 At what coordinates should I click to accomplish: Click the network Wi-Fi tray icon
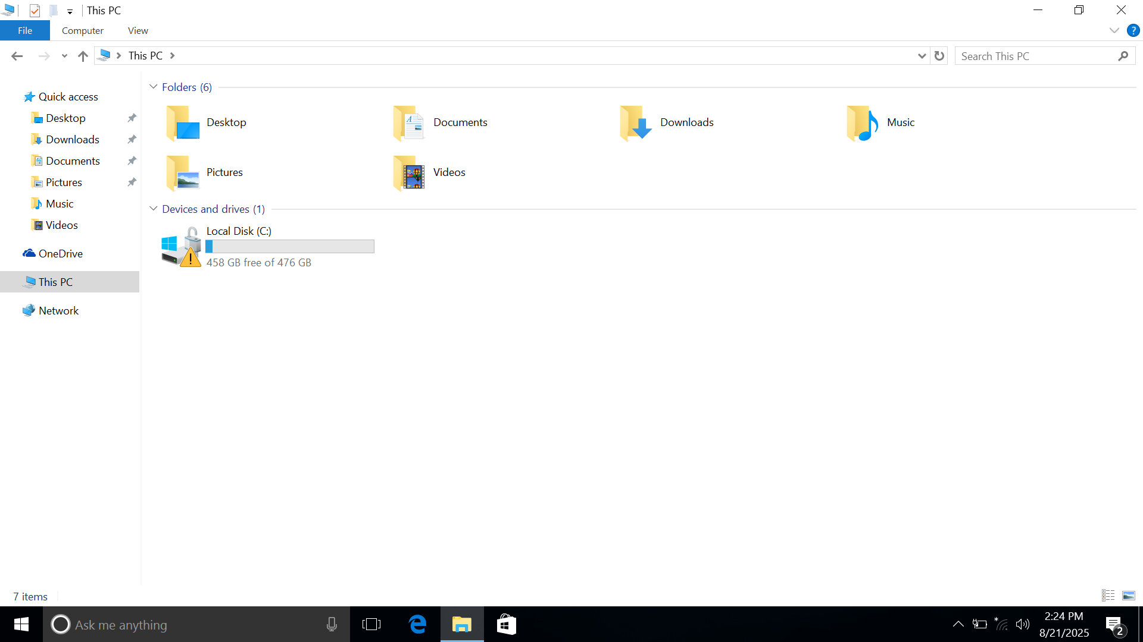coord(1001,624)
